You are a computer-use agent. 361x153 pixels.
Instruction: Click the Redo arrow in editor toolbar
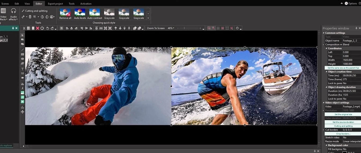coord(52,28)
